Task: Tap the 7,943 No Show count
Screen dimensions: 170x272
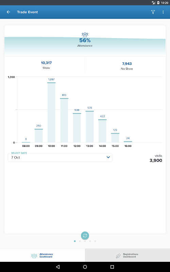Action: [127, 64]
